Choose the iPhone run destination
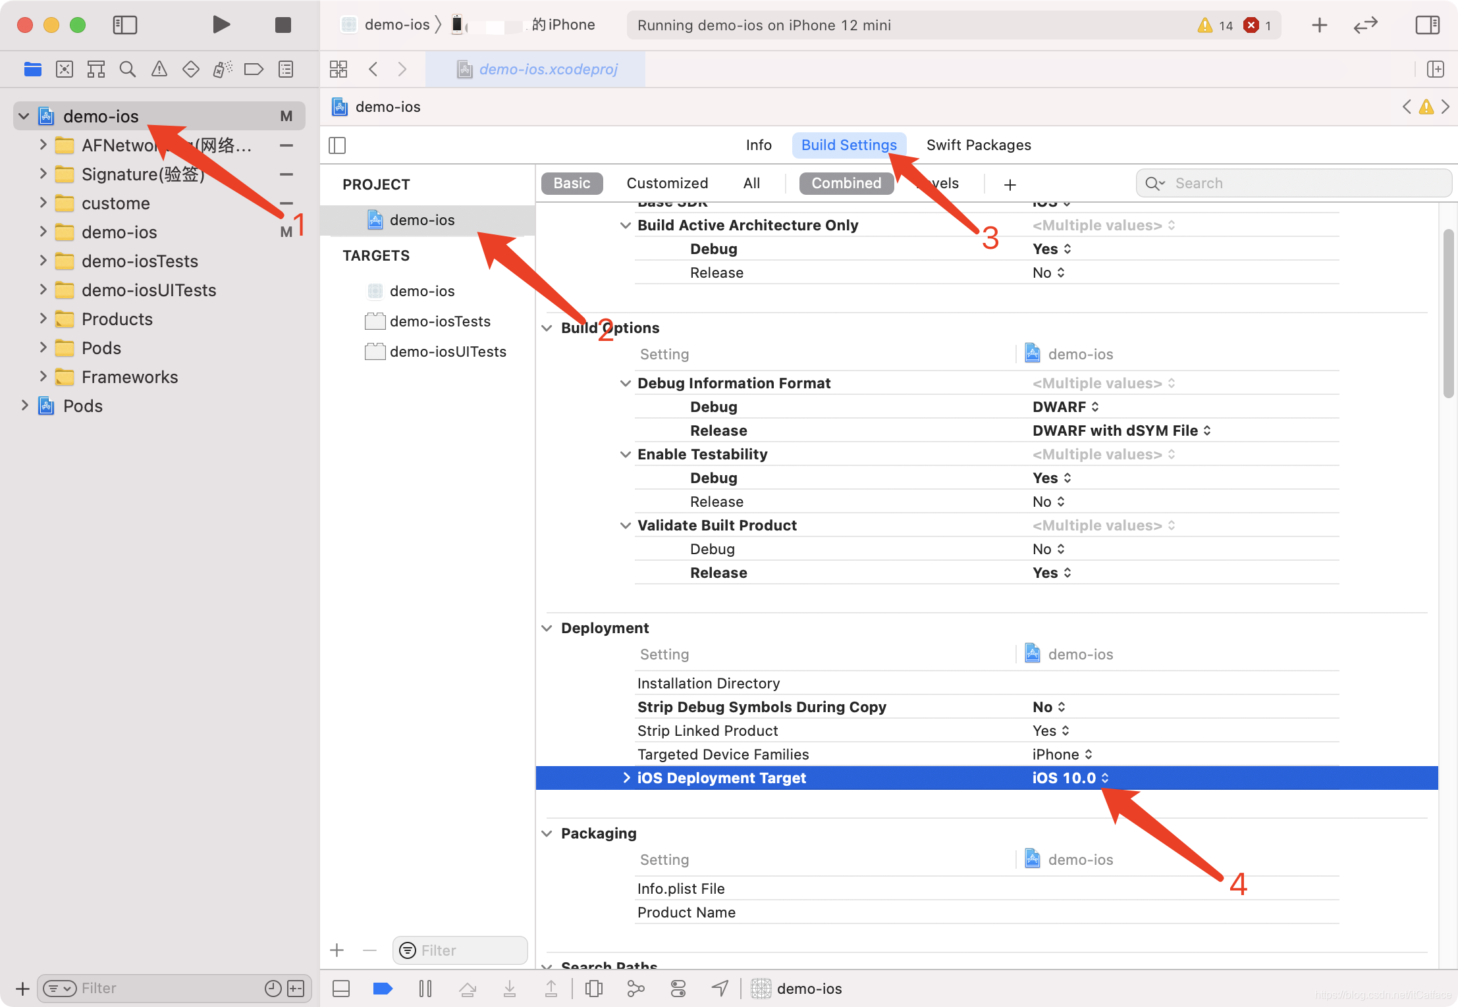This screenshot has height=1007, width=1458. [x=523, y=25]
